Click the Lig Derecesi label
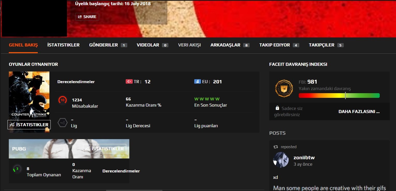 (138, 126)
